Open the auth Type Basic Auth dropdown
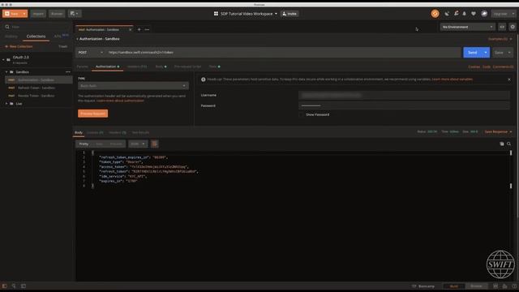 pyautogui.click(x=133, y=86)
